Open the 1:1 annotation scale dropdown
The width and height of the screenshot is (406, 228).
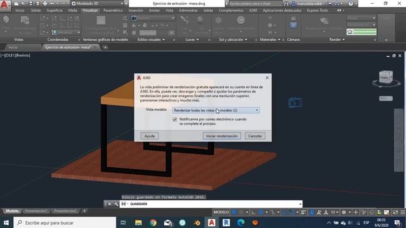click(x=334, y=212)
